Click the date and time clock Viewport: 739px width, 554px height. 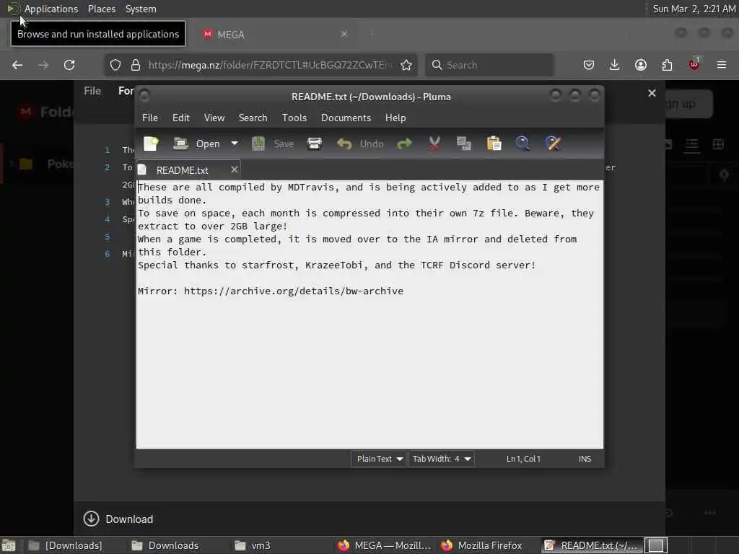[694, 9]
